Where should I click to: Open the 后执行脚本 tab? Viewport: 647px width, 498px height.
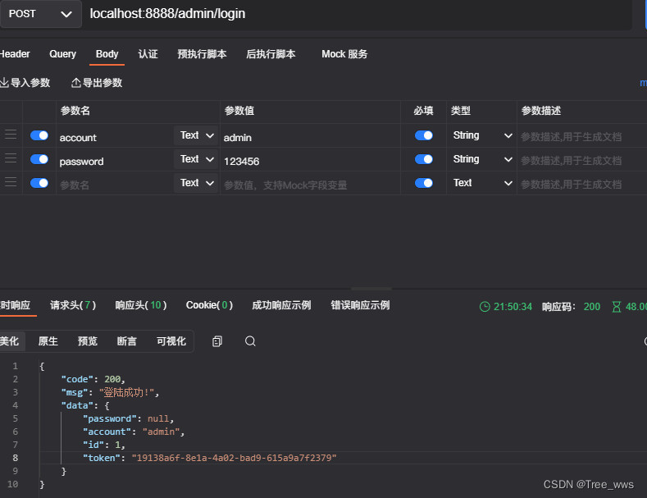271,54
